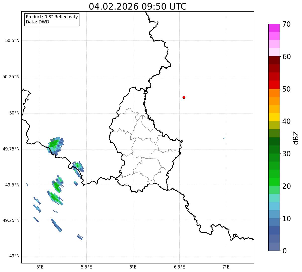This screenshot has height=272, width=302.
Task: Click the colorbar tick label 0
Action: (284, 251)
